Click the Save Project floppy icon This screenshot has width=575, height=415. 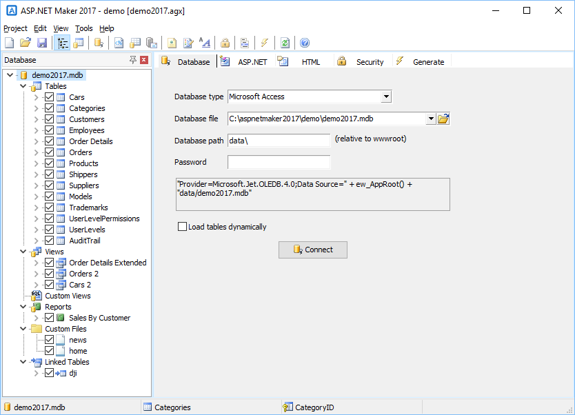click(42, 43)
